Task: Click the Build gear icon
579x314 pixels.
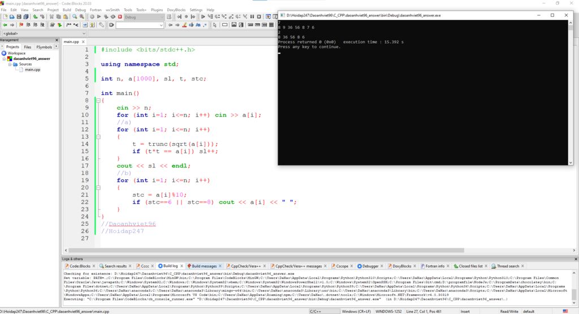Action: (92, 16)
